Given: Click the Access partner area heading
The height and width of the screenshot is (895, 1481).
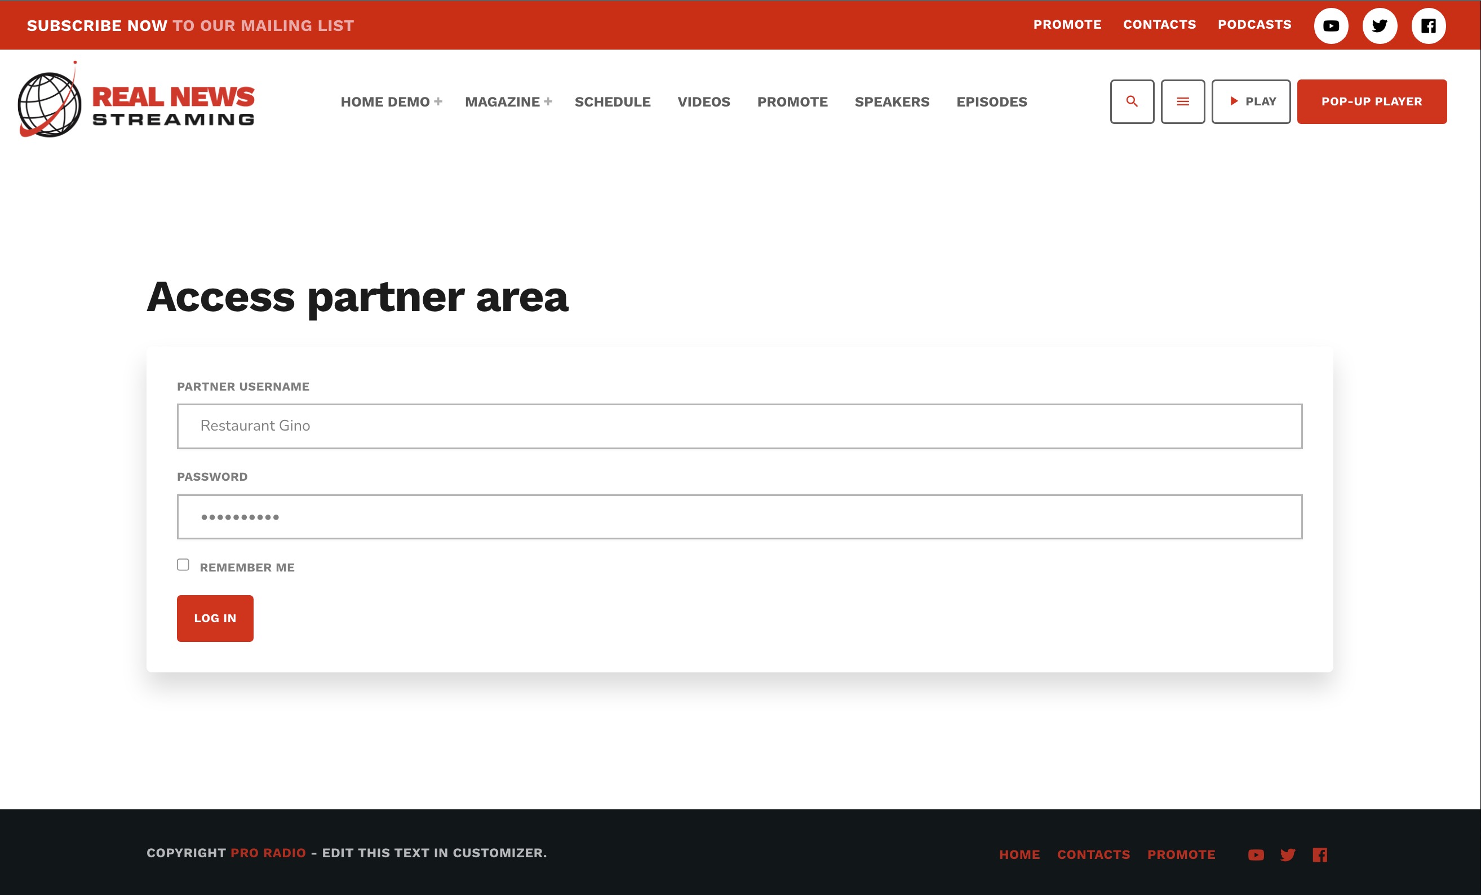Looking at the screenshot, I should point(357,298).
